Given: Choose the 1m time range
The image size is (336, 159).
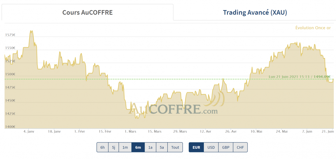Looking at the screenshot, I should pos(125,147).
